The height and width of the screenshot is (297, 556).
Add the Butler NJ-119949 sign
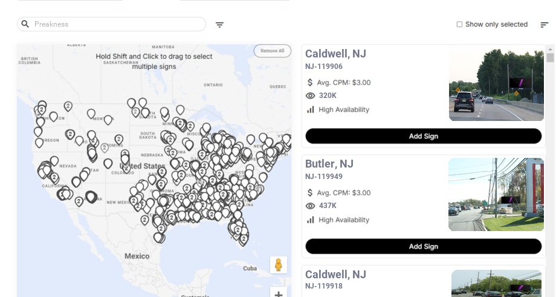423,246
